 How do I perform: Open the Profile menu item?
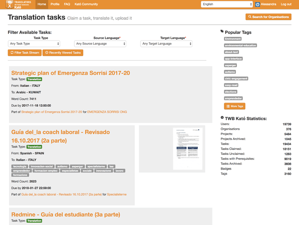click(x=55, y=4)
